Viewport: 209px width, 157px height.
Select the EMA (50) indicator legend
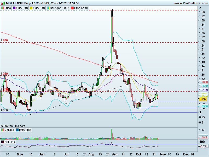point(20,8)
